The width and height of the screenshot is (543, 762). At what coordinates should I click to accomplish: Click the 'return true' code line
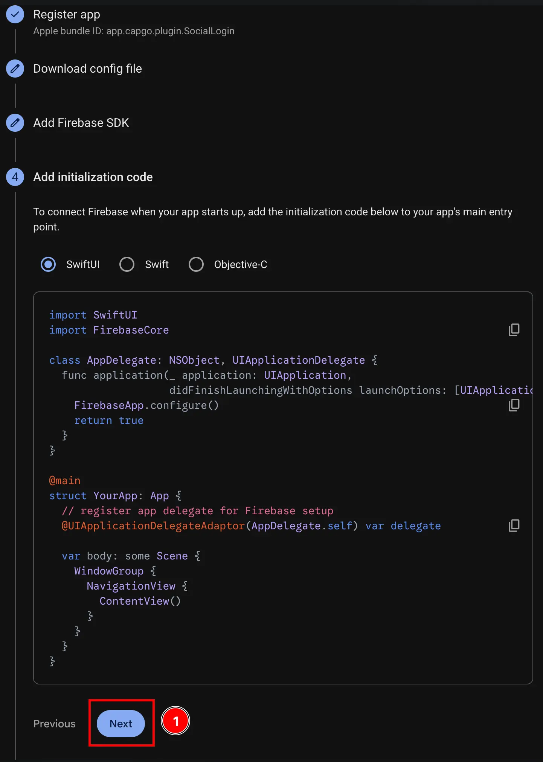[109, 421]
